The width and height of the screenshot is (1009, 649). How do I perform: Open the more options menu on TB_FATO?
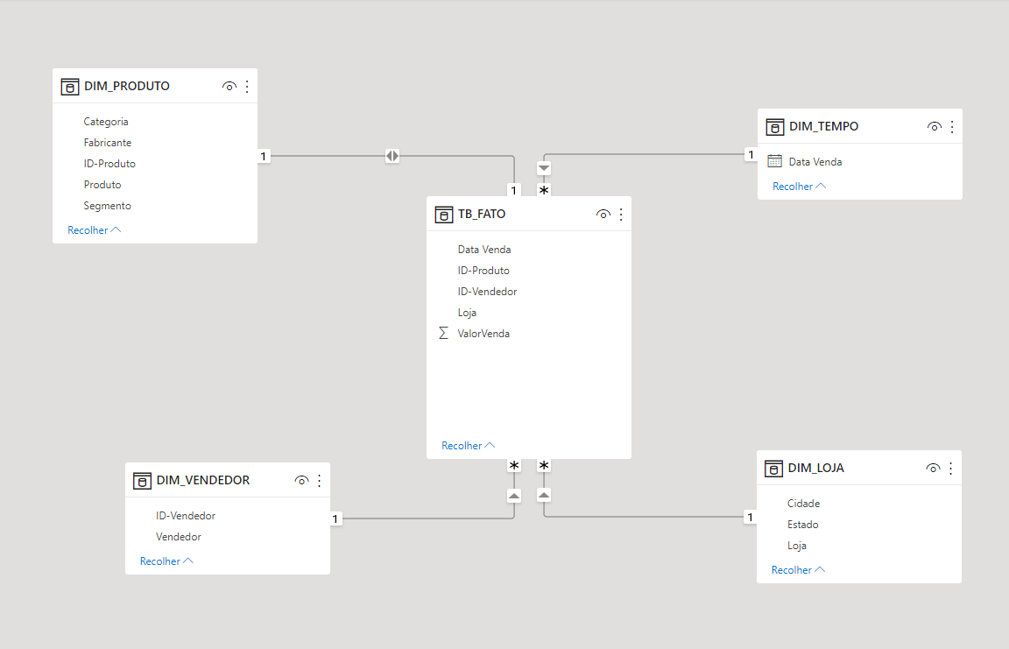[x=621, y=214]
